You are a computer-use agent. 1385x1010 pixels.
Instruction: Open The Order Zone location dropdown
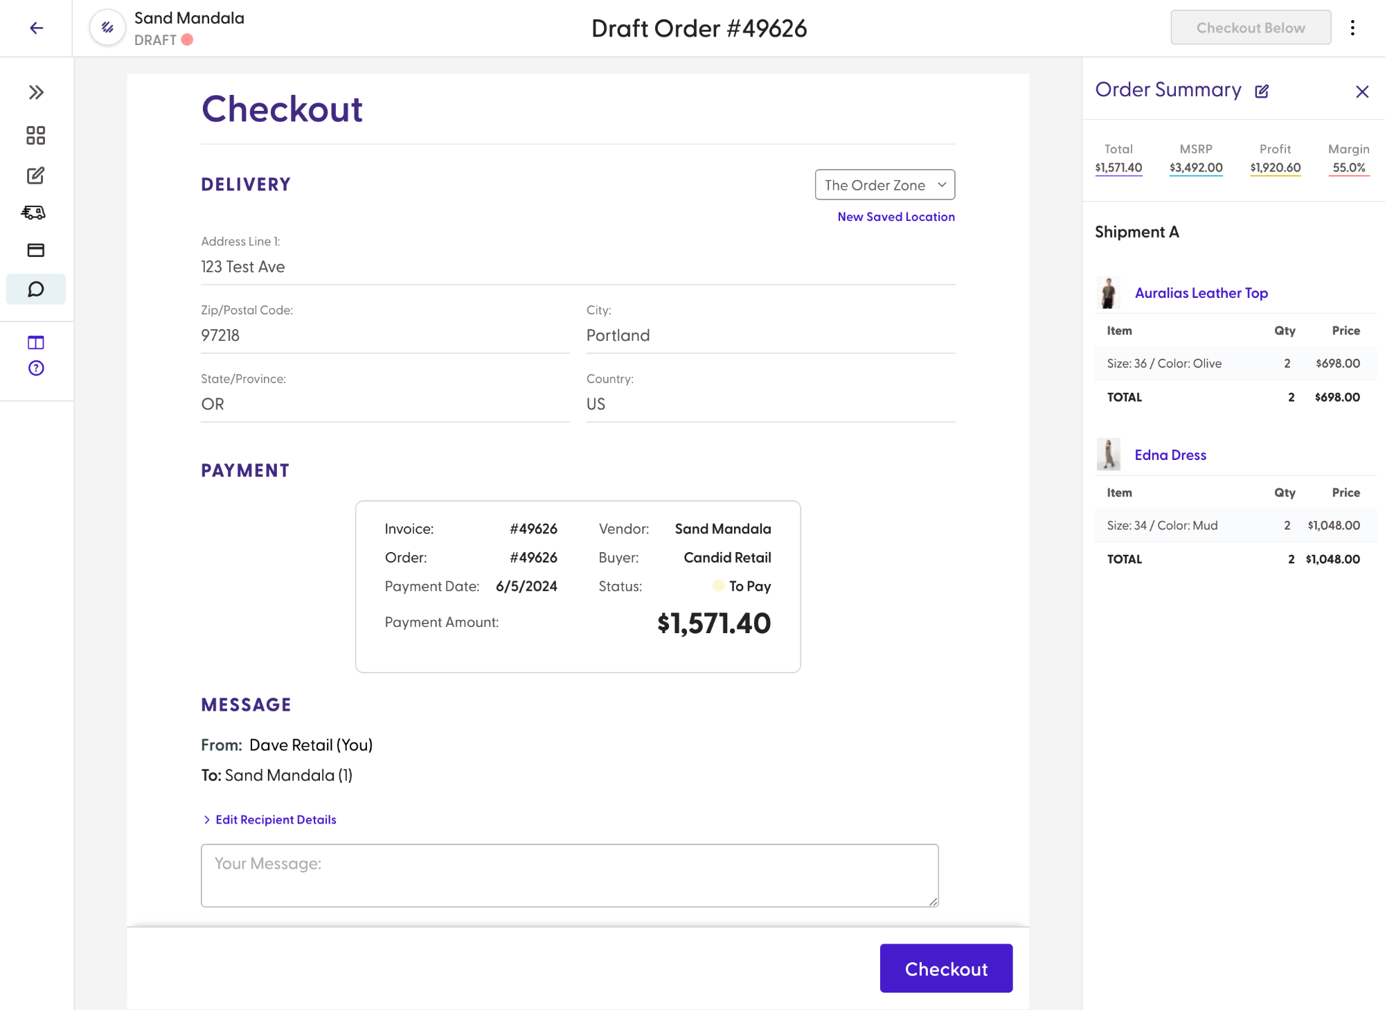pos(885,185)
